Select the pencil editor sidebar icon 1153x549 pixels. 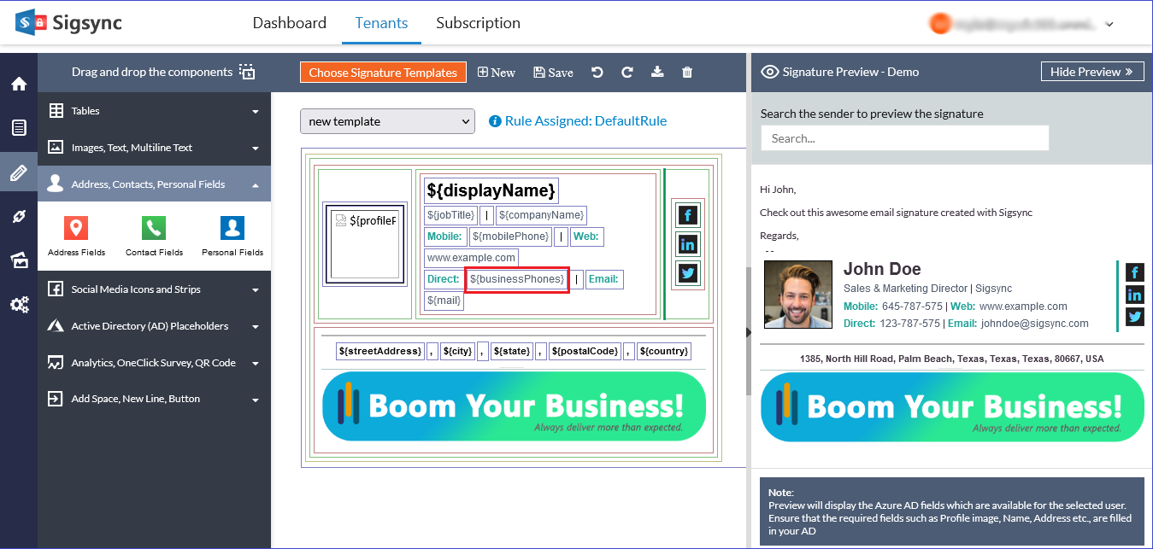(x=19, y=173)
